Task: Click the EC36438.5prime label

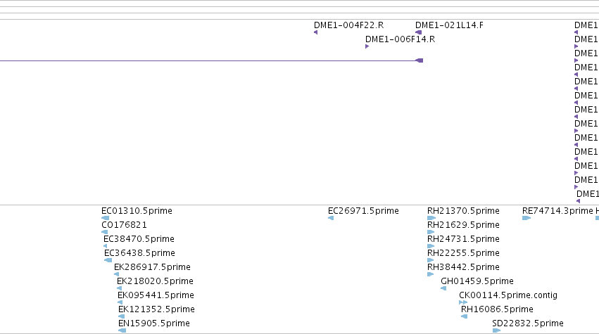Action: (x=139, y=253)
